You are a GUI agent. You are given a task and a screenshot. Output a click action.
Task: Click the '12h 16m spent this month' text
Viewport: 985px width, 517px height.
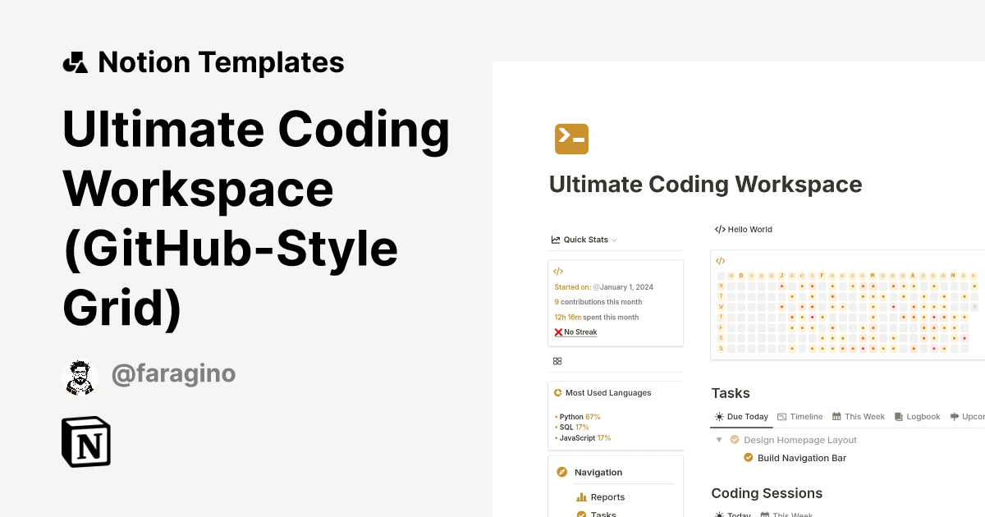click(596, 317)
